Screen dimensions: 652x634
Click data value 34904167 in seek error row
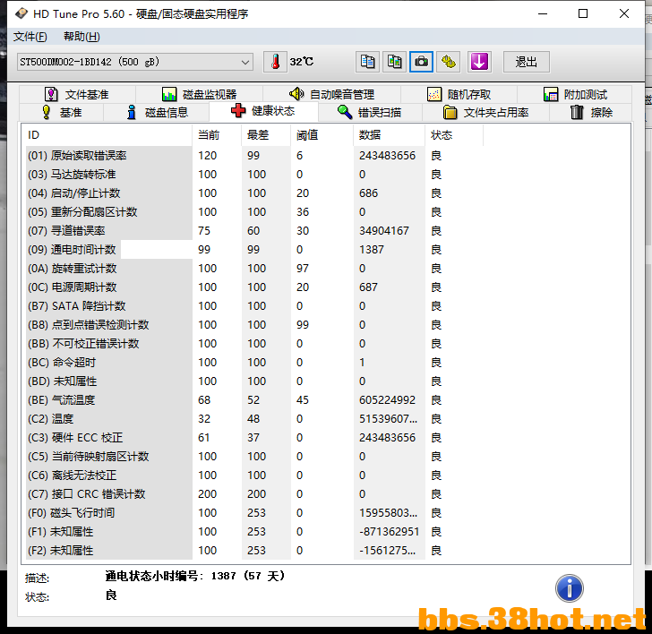pyautogui.click(x=384, y=231)
